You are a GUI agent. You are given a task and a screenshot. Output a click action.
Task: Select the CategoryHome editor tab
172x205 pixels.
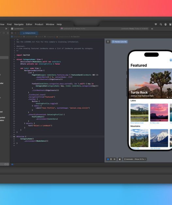click(x=29, y=33)
